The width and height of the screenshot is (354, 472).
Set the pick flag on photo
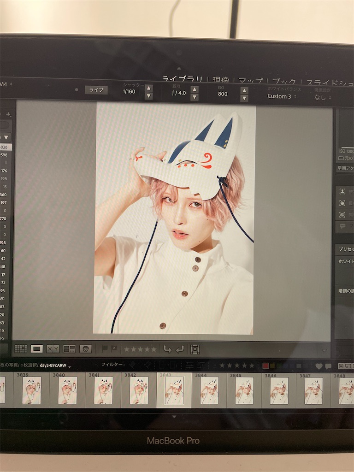coord(105,349)
